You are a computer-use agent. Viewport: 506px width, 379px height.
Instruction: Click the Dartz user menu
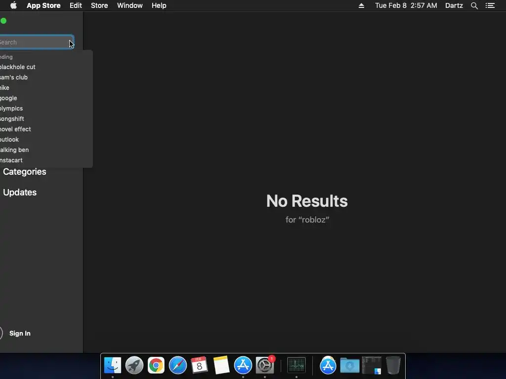454,5
